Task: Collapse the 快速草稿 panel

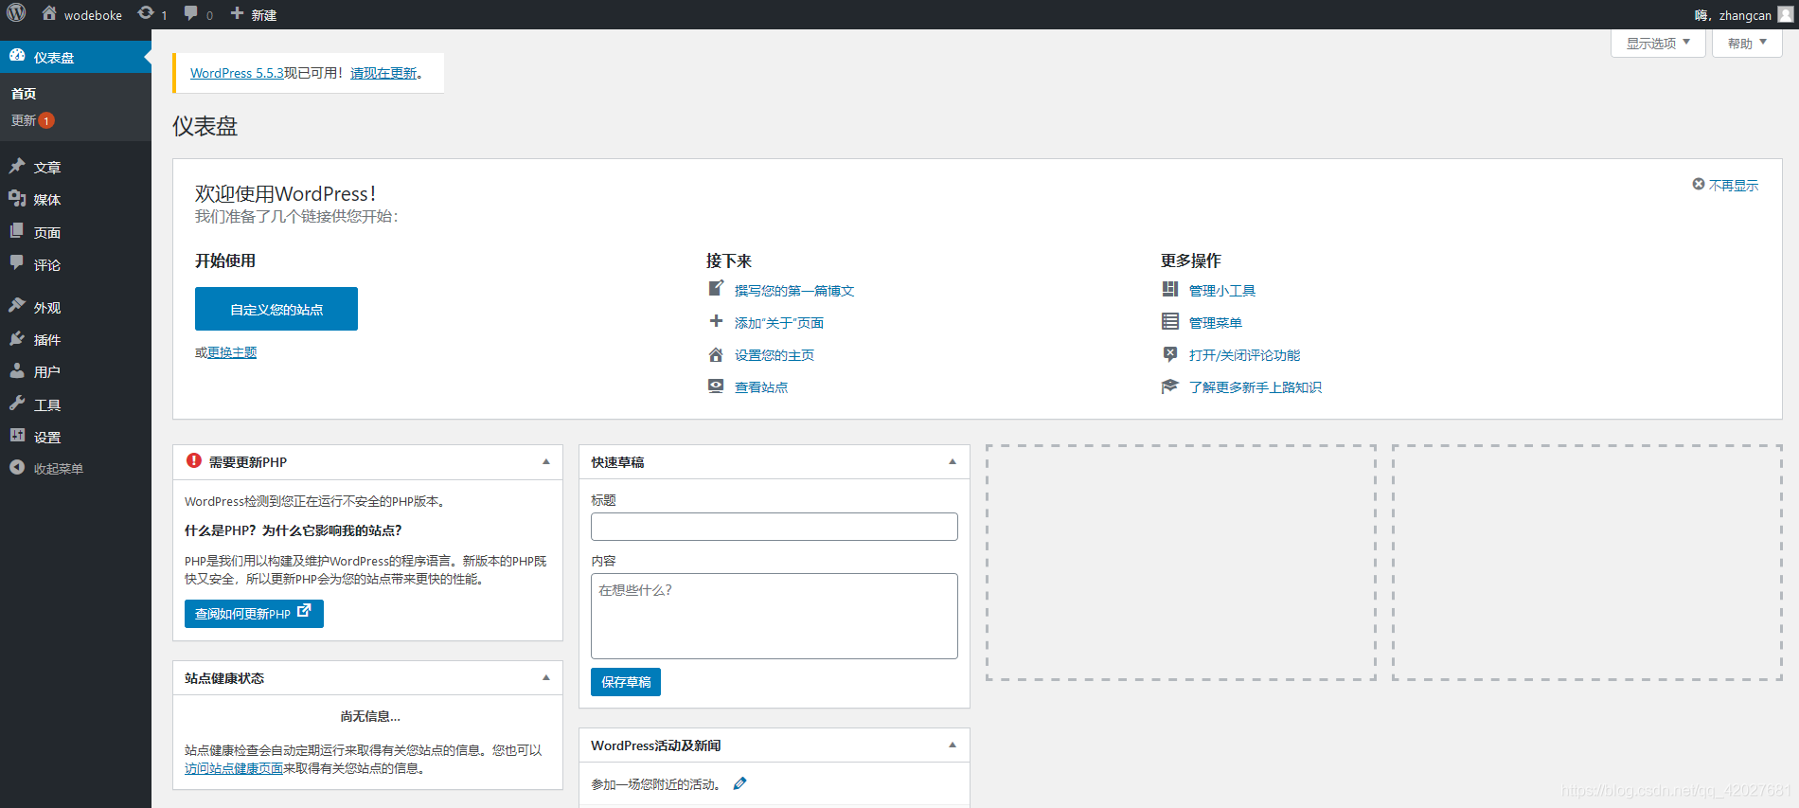Action: coord(953,461)
